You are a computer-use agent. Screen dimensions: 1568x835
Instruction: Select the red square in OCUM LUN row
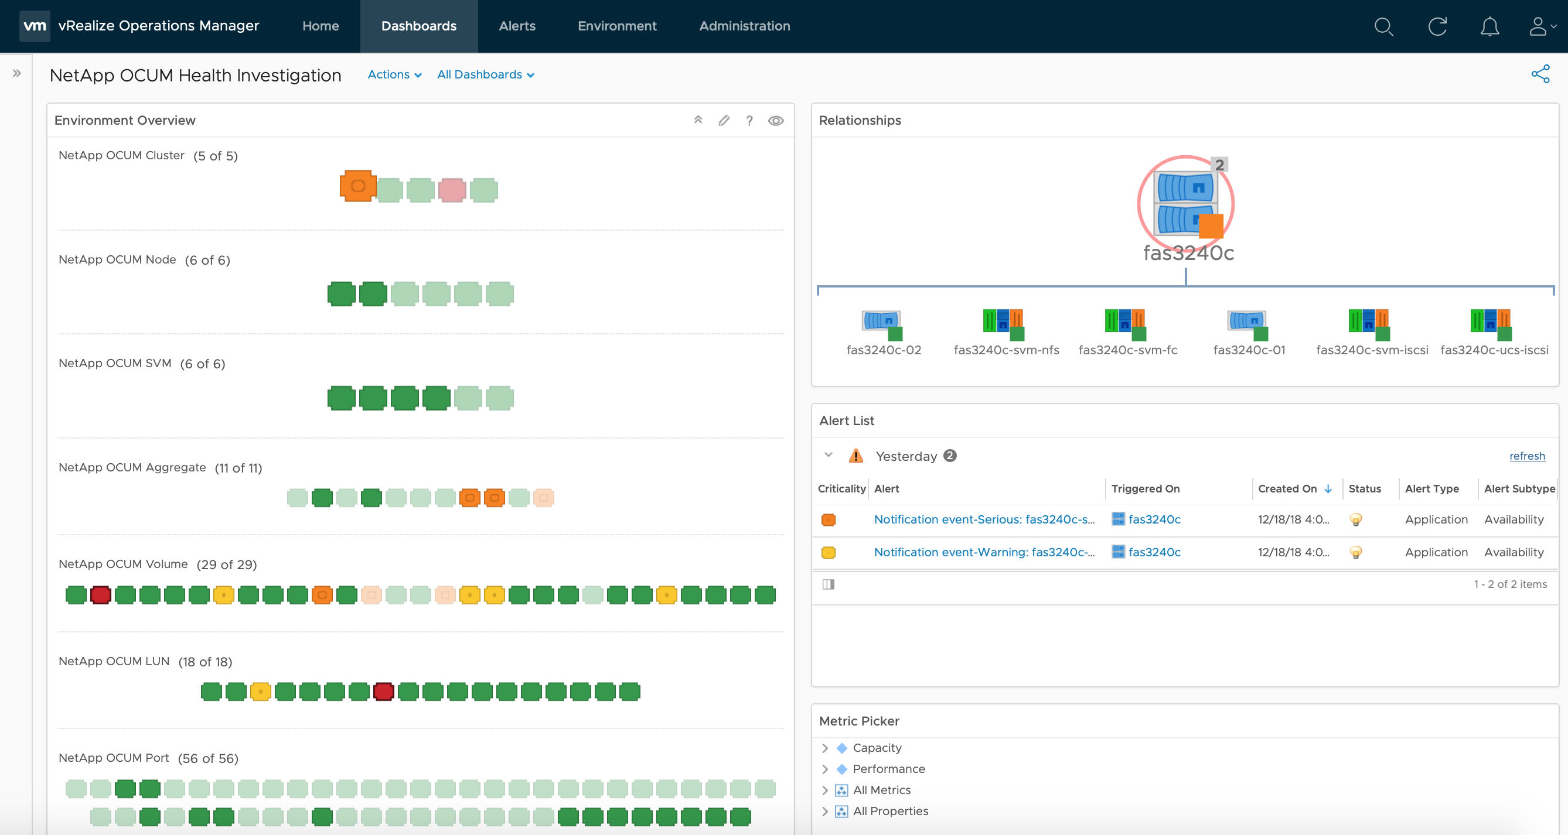point(383,691)
